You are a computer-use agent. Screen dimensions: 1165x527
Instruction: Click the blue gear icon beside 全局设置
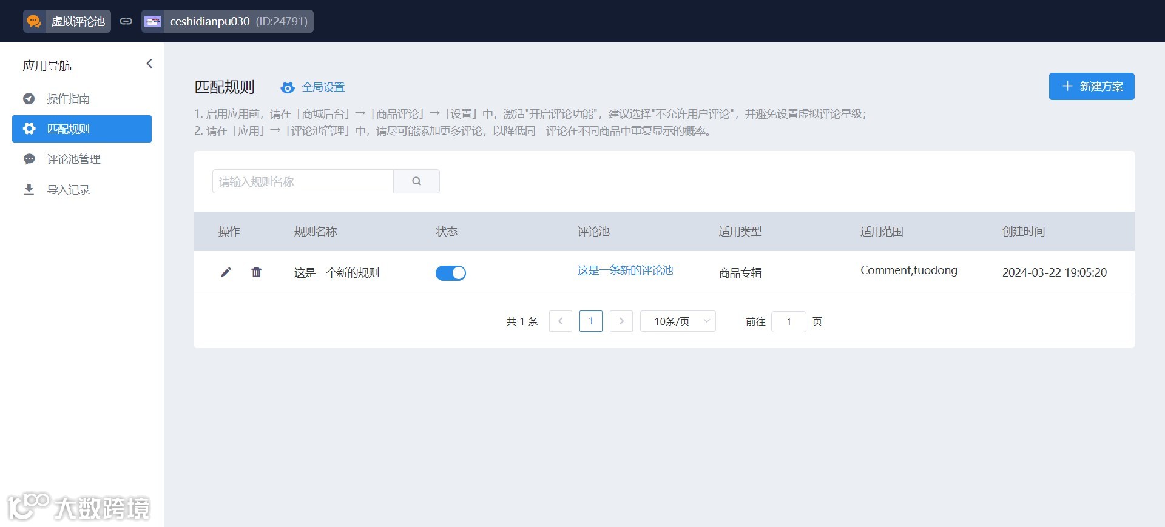(x=288, y=87)
